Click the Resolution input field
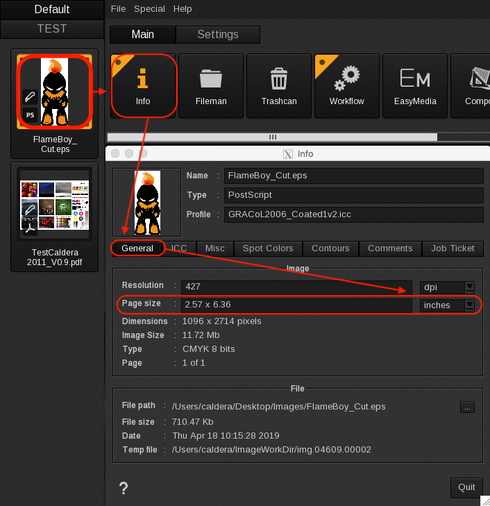Image resolution: width=490 pixels, height=506 pixels. [296, 287]
